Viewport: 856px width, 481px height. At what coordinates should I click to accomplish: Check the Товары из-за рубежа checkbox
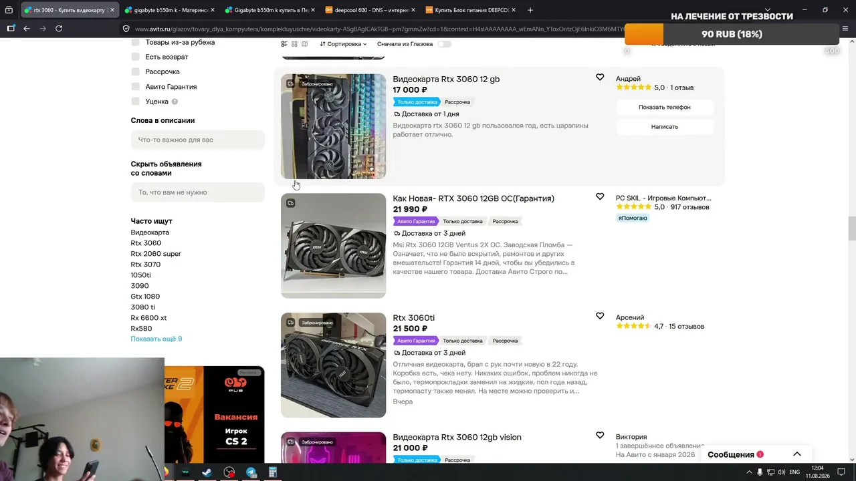pyautogui.click(x=136, y=42)
